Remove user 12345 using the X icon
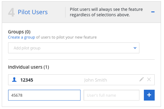Screen dimensions: 164x109 click(149, 79)
